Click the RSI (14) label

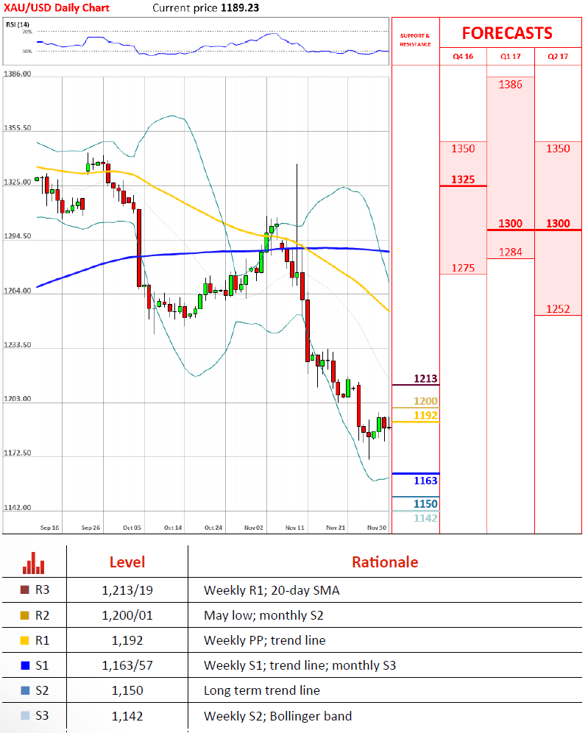18,24
